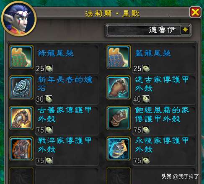Select the 永恆家傳護甲外殼 item icon
The image size is (204, 184).
coord(119,149)
